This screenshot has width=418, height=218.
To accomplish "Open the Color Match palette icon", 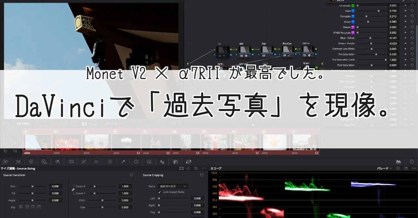I will coord(18,161).
